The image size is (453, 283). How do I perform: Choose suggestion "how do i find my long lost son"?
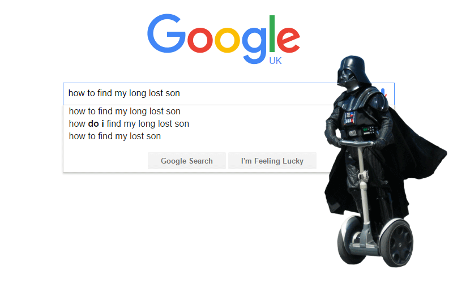129,123
